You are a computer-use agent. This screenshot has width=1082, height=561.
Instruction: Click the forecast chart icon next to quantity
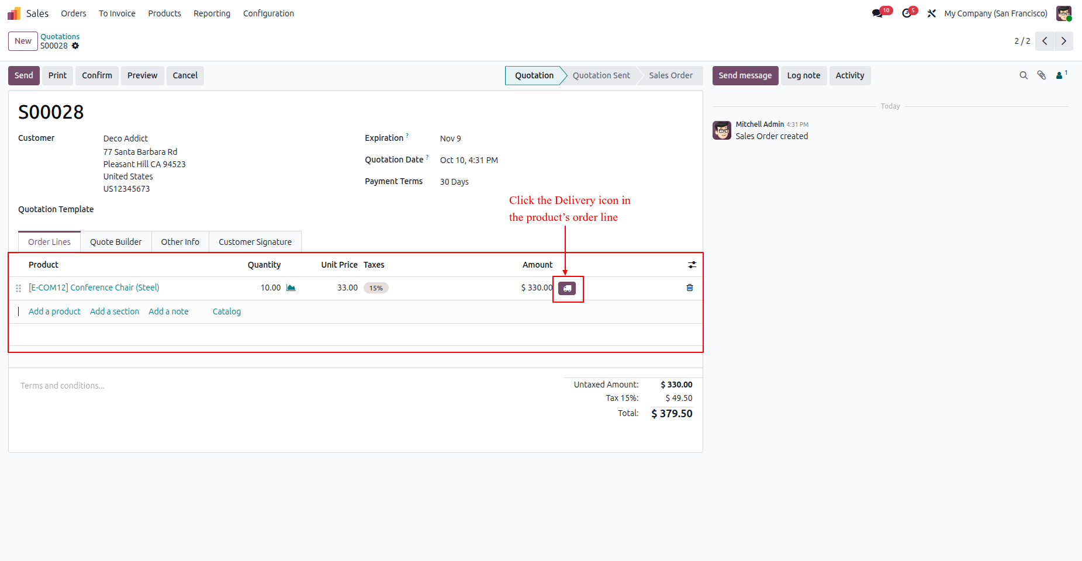pyautogui.click(x=291, y=288)
